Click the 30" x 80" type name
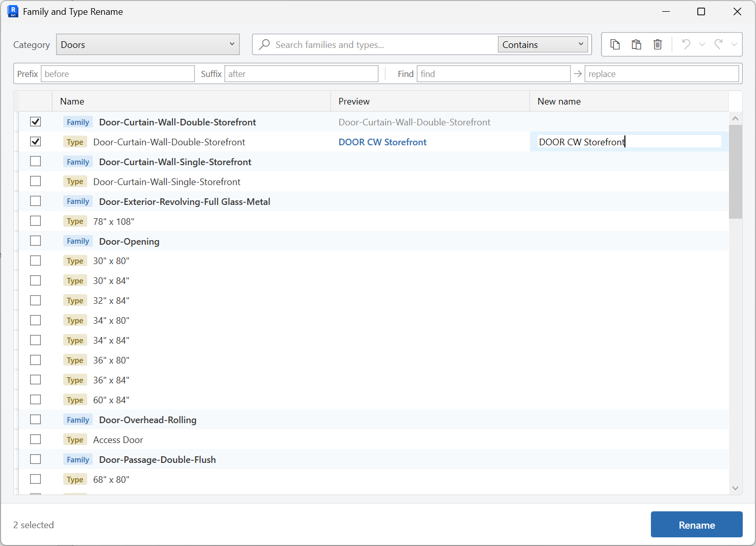756x546 pixels. pyautogui.click(x=111, y=261)
